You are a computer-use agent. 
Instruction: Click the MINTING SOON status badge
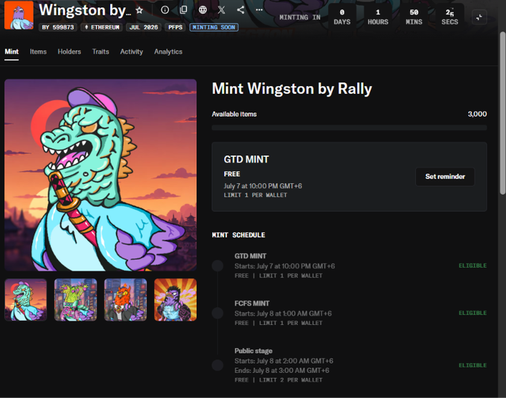(x=214, y=28)
